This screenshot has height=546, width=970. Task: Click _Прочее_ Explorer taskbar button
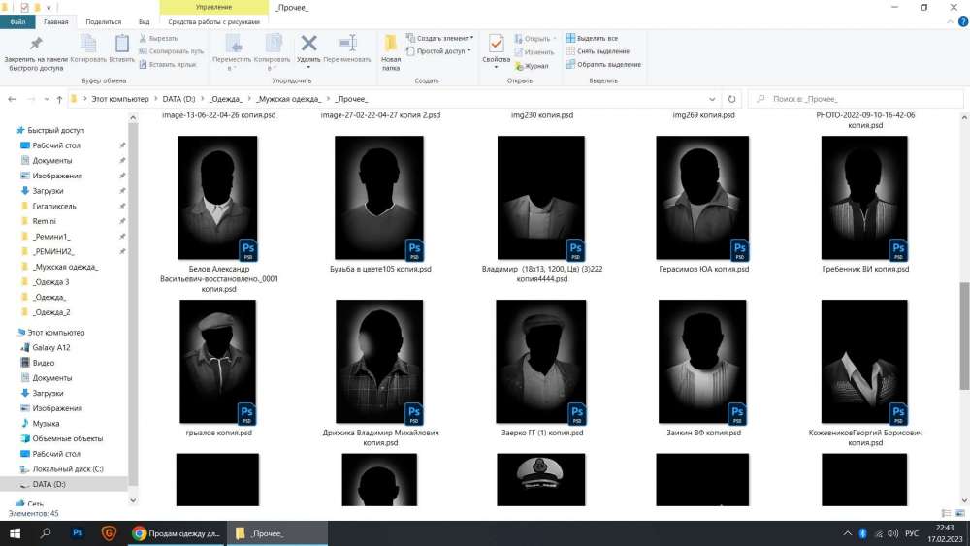[277, 533]
